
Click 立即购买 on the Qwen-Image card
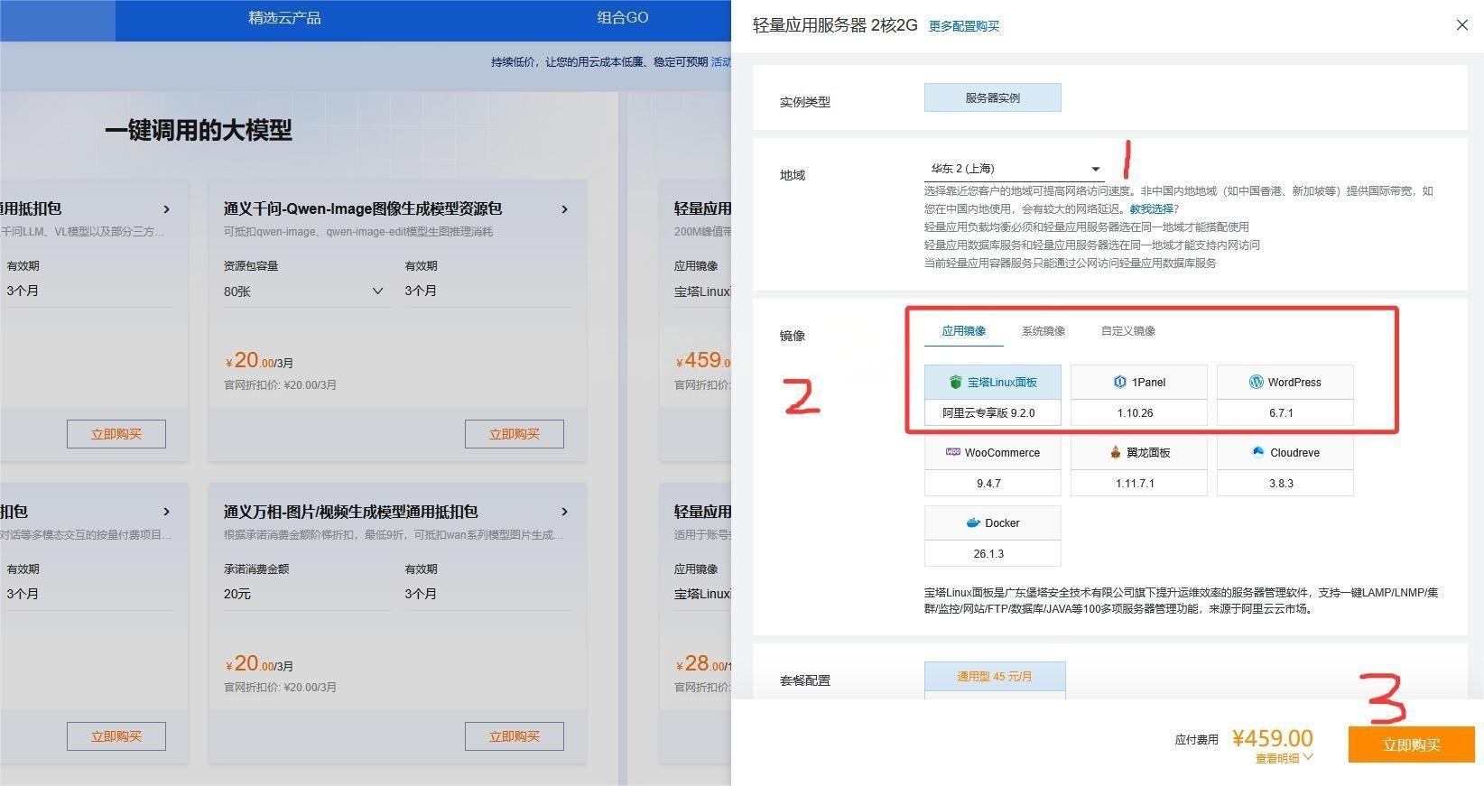(x=515, y=434)
